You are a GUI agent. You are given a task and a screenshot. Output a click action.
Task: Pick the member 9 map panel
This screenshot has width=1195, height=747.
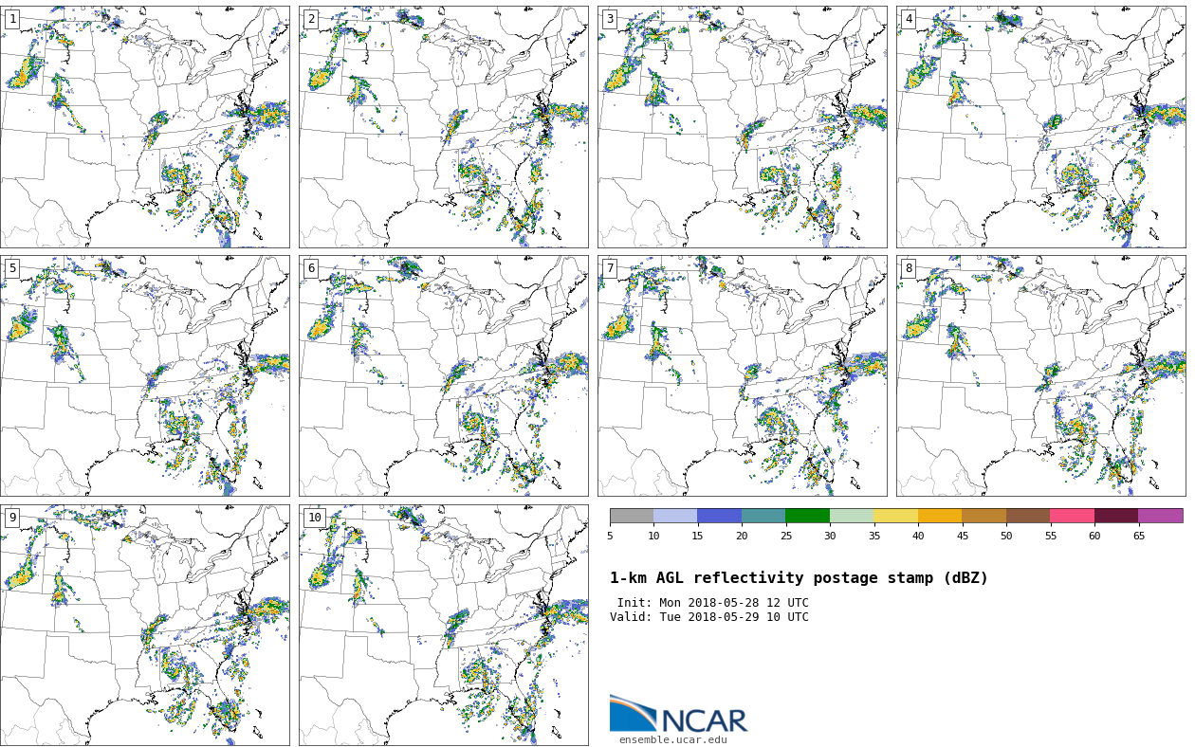tap(145, 625)
